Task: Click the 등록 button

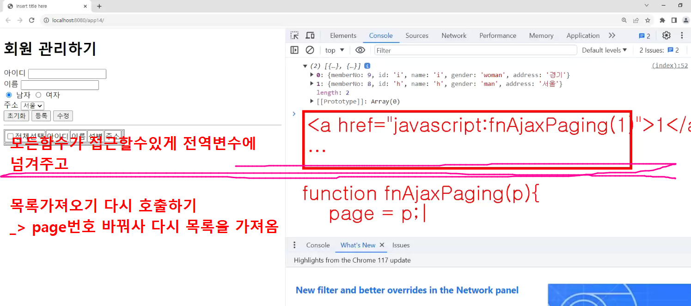Action: (41, 116)
